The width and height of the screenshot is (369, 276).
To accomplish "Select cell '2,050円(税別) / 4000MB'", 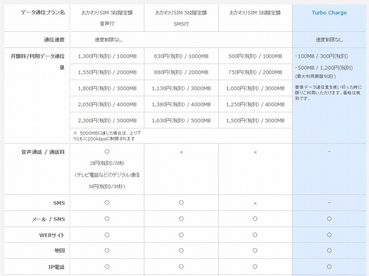I will [x=107, y=105].
